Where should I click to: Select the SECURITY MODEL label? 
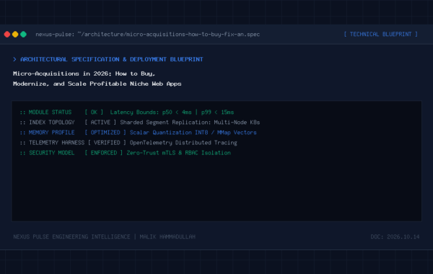[52, 153]
